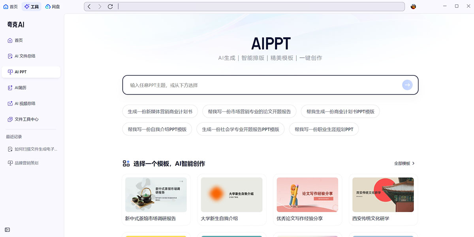Click the cloud icon in the 网盘 tab
The height and width of the screenshot is (237, 474).
click(x=48, y=6)
